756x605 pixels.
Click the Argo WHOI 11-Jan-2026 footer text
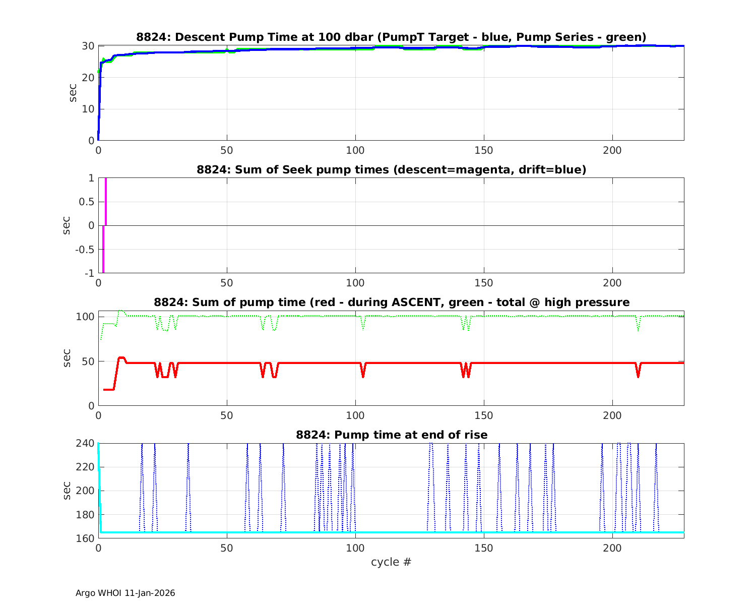[x=125, y=593]
